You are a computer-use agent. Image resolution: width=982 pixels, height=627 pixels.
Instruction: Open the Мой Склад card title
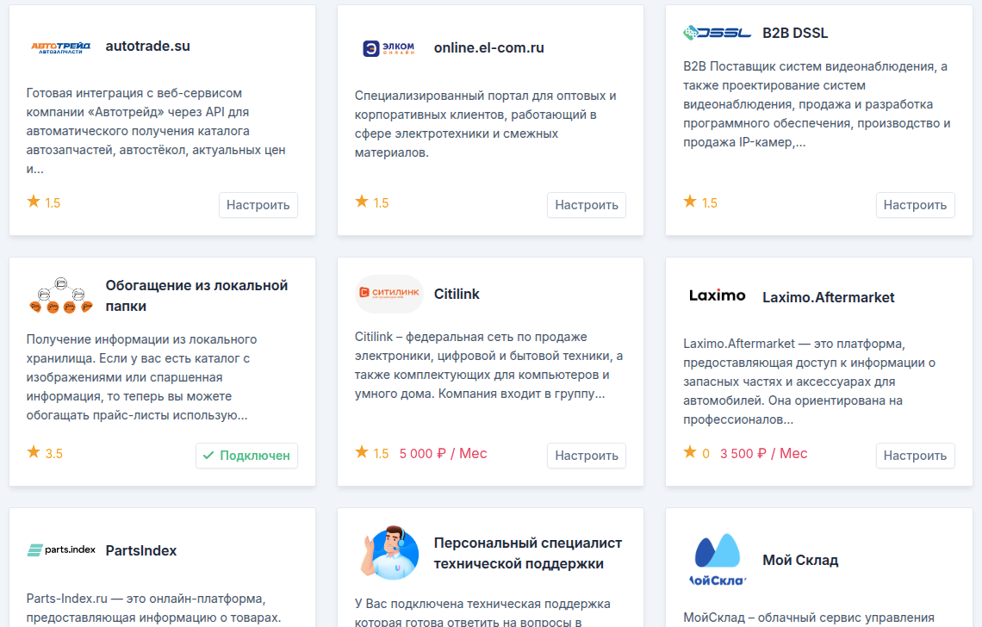click(x=800, y=560)
